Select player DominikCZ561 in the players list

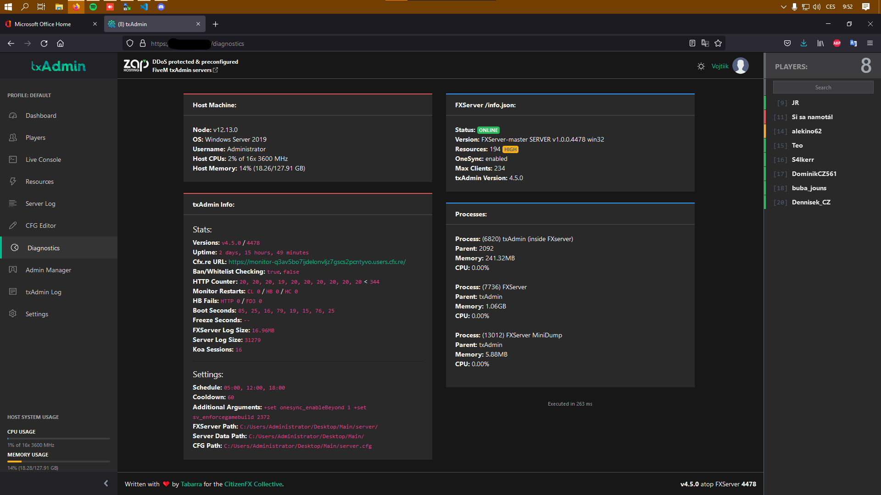(814, 174)
